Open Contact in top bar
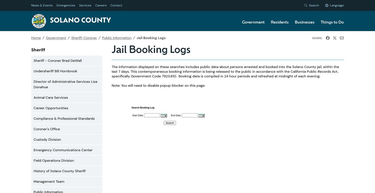Viewport: 375px width, 193px height. pos(116,5)
